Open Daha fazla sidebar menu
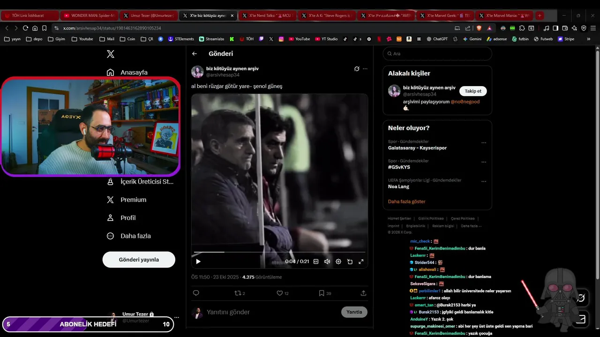 coord(128,236)
